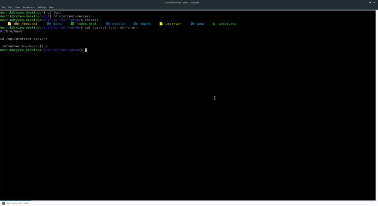Open the View menu

pyautogui.click(x=18, y=7)
